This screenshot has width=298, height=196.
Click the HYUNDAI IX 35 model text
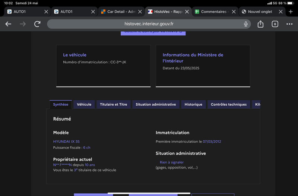point(66,141)
